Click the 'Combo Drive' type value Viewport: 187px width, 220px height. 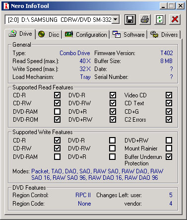(x=75, y=53)
